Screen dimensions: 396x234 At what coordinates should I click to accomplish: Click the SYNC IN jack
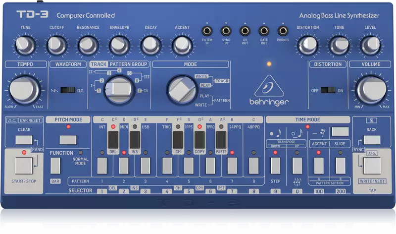[226, 31]
